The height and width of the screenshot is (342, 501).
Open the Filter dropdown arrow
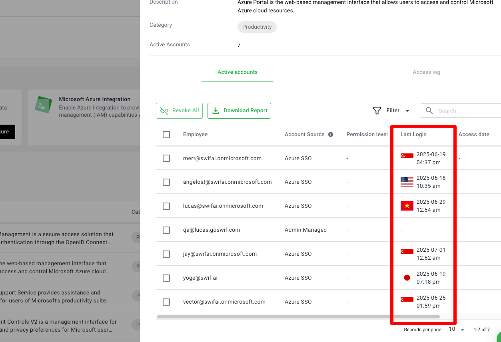(407, 111)
